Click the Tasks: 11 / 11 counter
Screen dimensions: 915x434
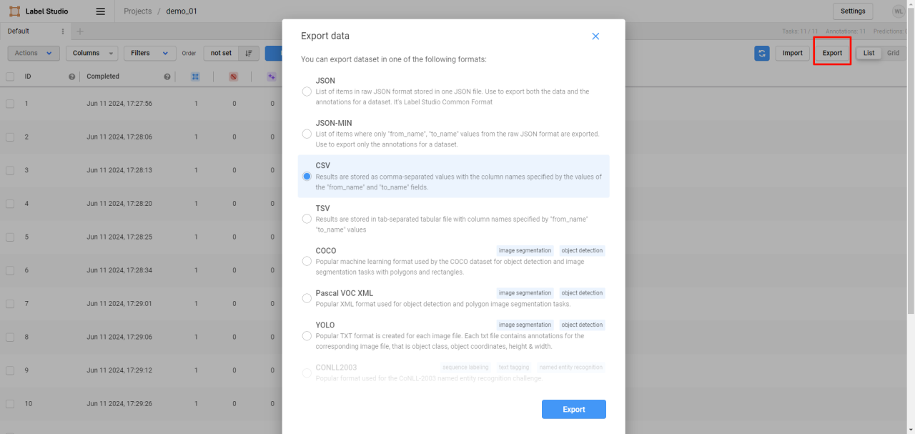(801, 31)
